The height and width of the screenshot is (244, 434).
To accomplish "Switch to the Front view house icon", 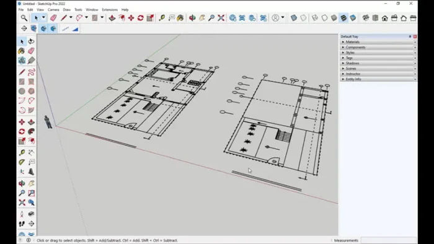I will [385, 18].
